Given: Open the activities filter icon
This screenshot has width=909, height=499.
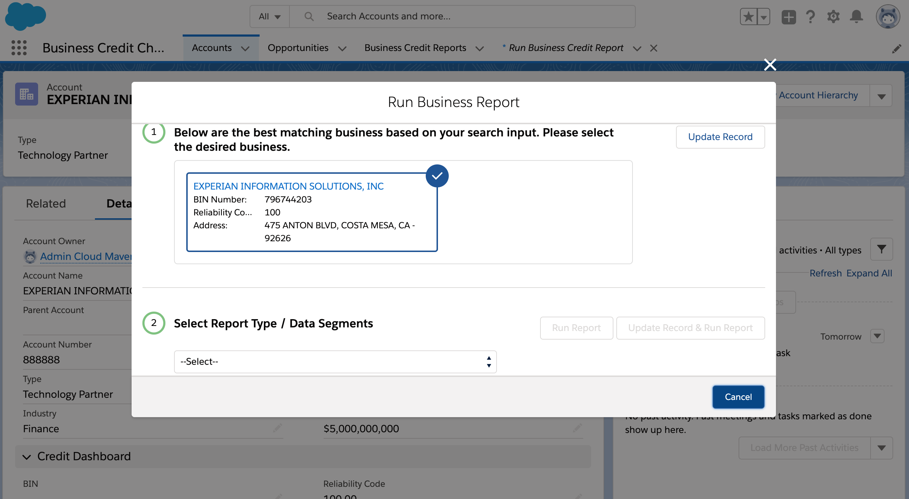Looking at the screenshot, I should click(x=881, y=249).
